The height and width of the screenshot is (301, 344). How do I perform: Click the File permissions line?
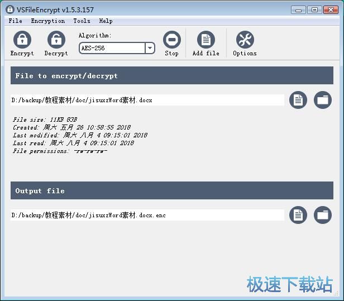pos(60,151)
